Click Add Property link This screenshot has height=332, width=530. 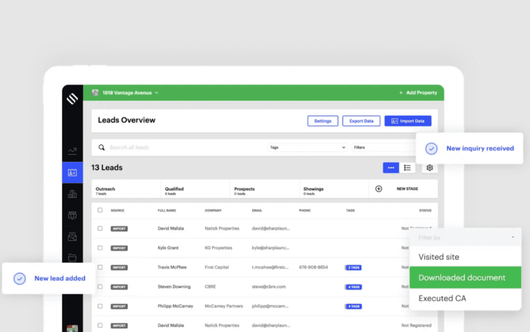pos(421,93)
